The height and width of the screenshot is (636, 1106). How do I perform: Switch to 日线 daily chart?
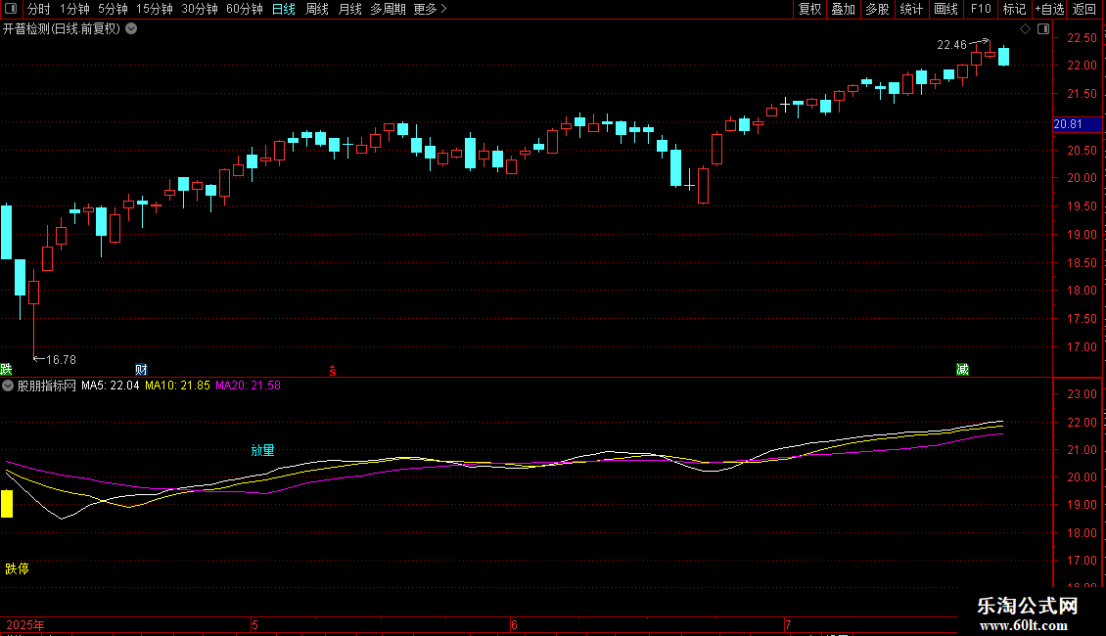[x=284, y=9]
